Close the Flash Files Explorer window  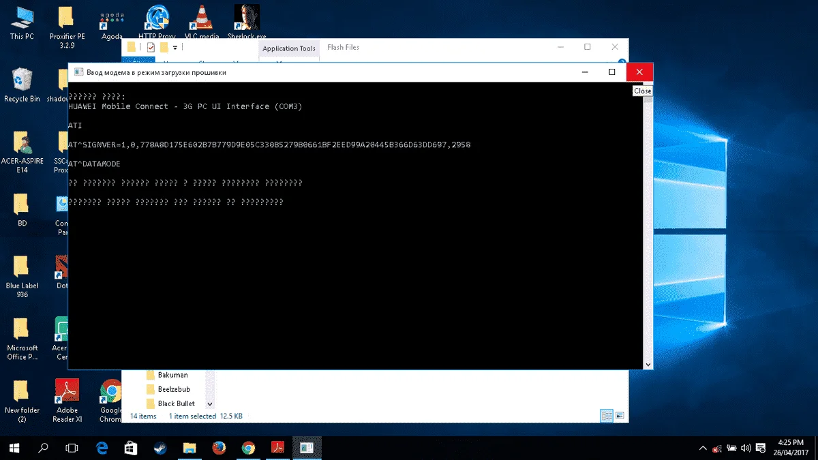tap(616, 47)
